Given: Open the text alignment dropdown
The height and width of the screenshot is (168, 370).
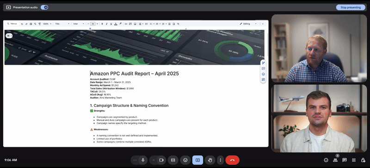Looking at the screenshot, I should click(x=141, y=24).
